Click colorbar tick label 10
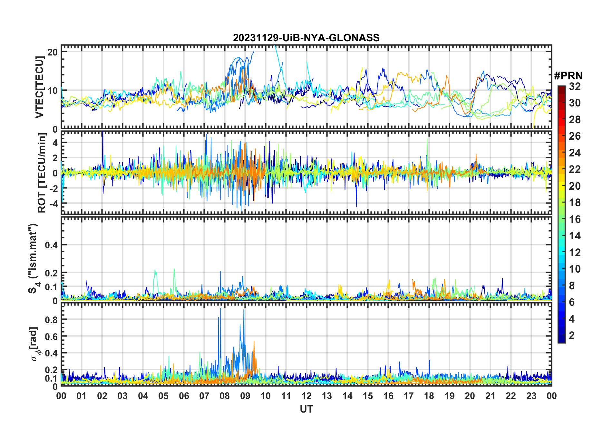The width and height of the screenshot is (613, 429). click(x=575, y=269)
